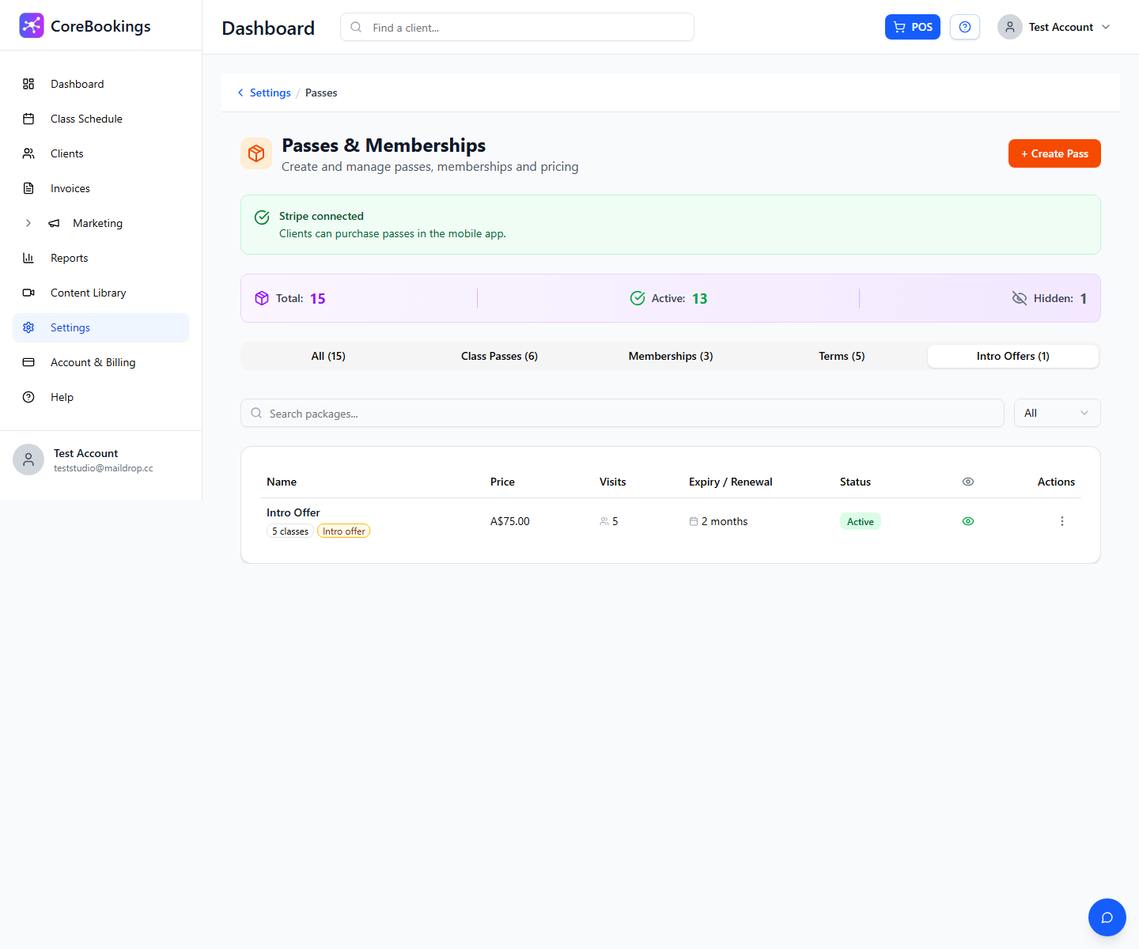
Task: Switch to the Terms (5) tab
Action: (842, 356)
